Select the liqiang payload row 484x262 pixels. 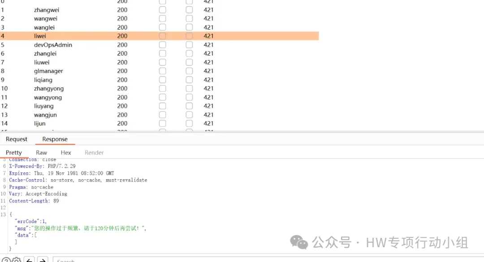[x=159, y=80]
